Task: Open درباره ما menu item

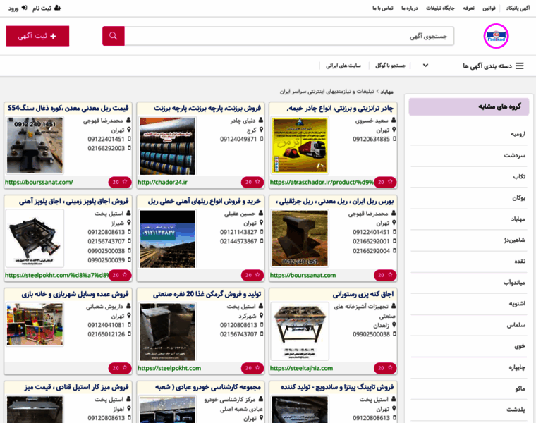Action: pyautogui.click(x=409, y=8)
